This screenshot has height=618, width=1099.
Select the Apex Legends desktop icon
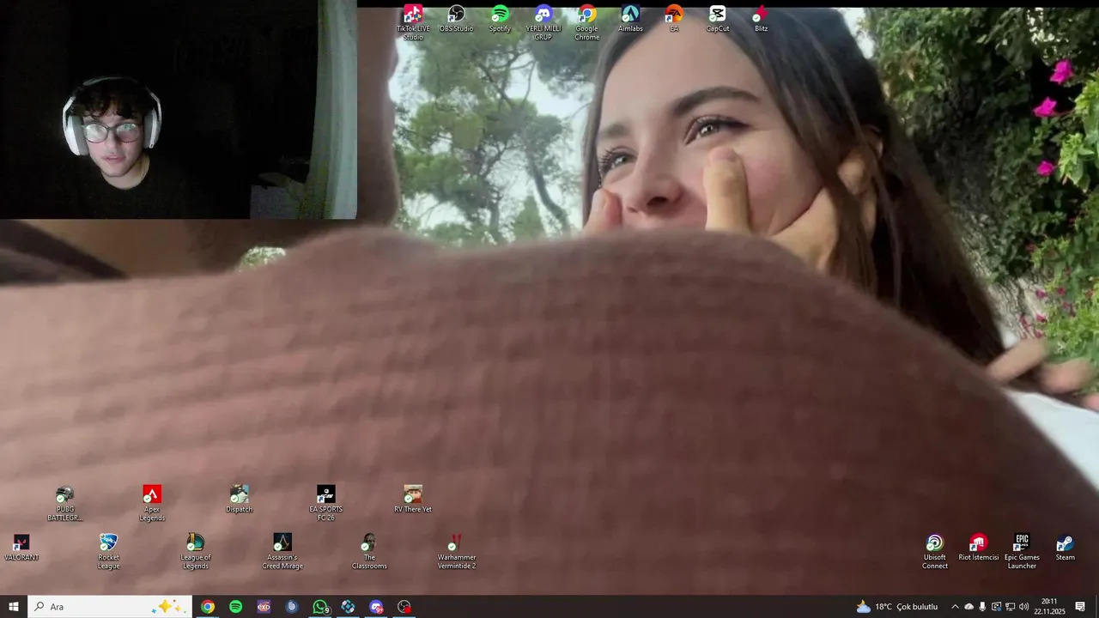pyautogui.click(x=152, y=504)
